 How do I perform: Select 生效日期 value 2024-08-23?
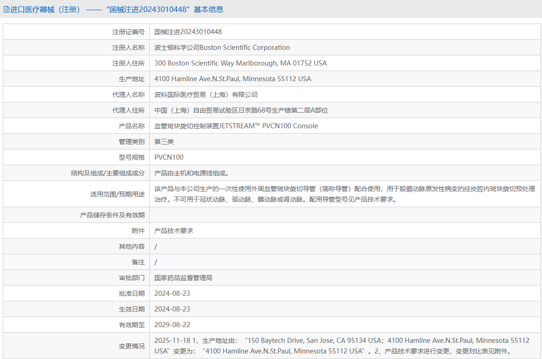(x=172, y=309)
